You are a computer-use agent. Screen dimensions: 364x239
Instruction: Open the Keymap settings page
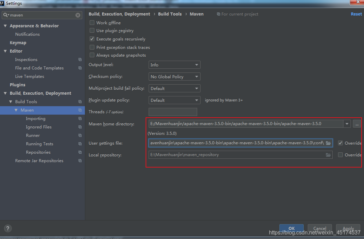click(18, 43)
